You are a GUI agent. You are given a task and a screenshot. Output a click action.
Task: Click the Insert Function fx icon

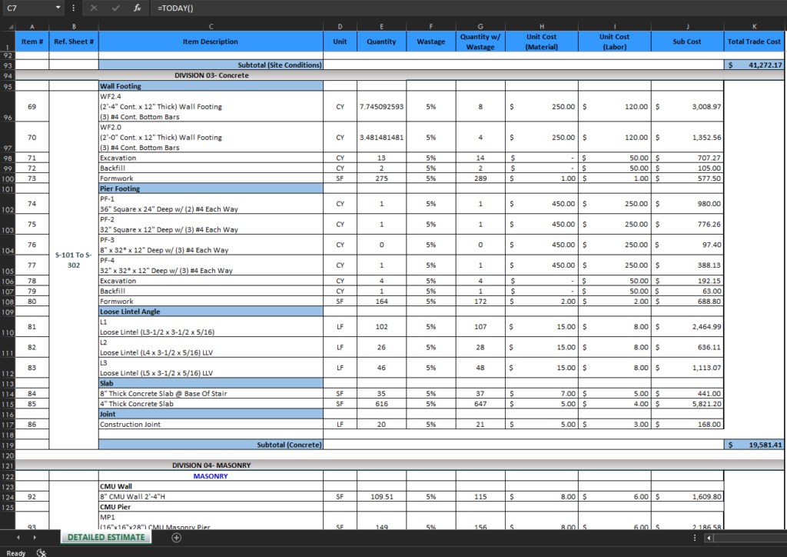(137, 8)
